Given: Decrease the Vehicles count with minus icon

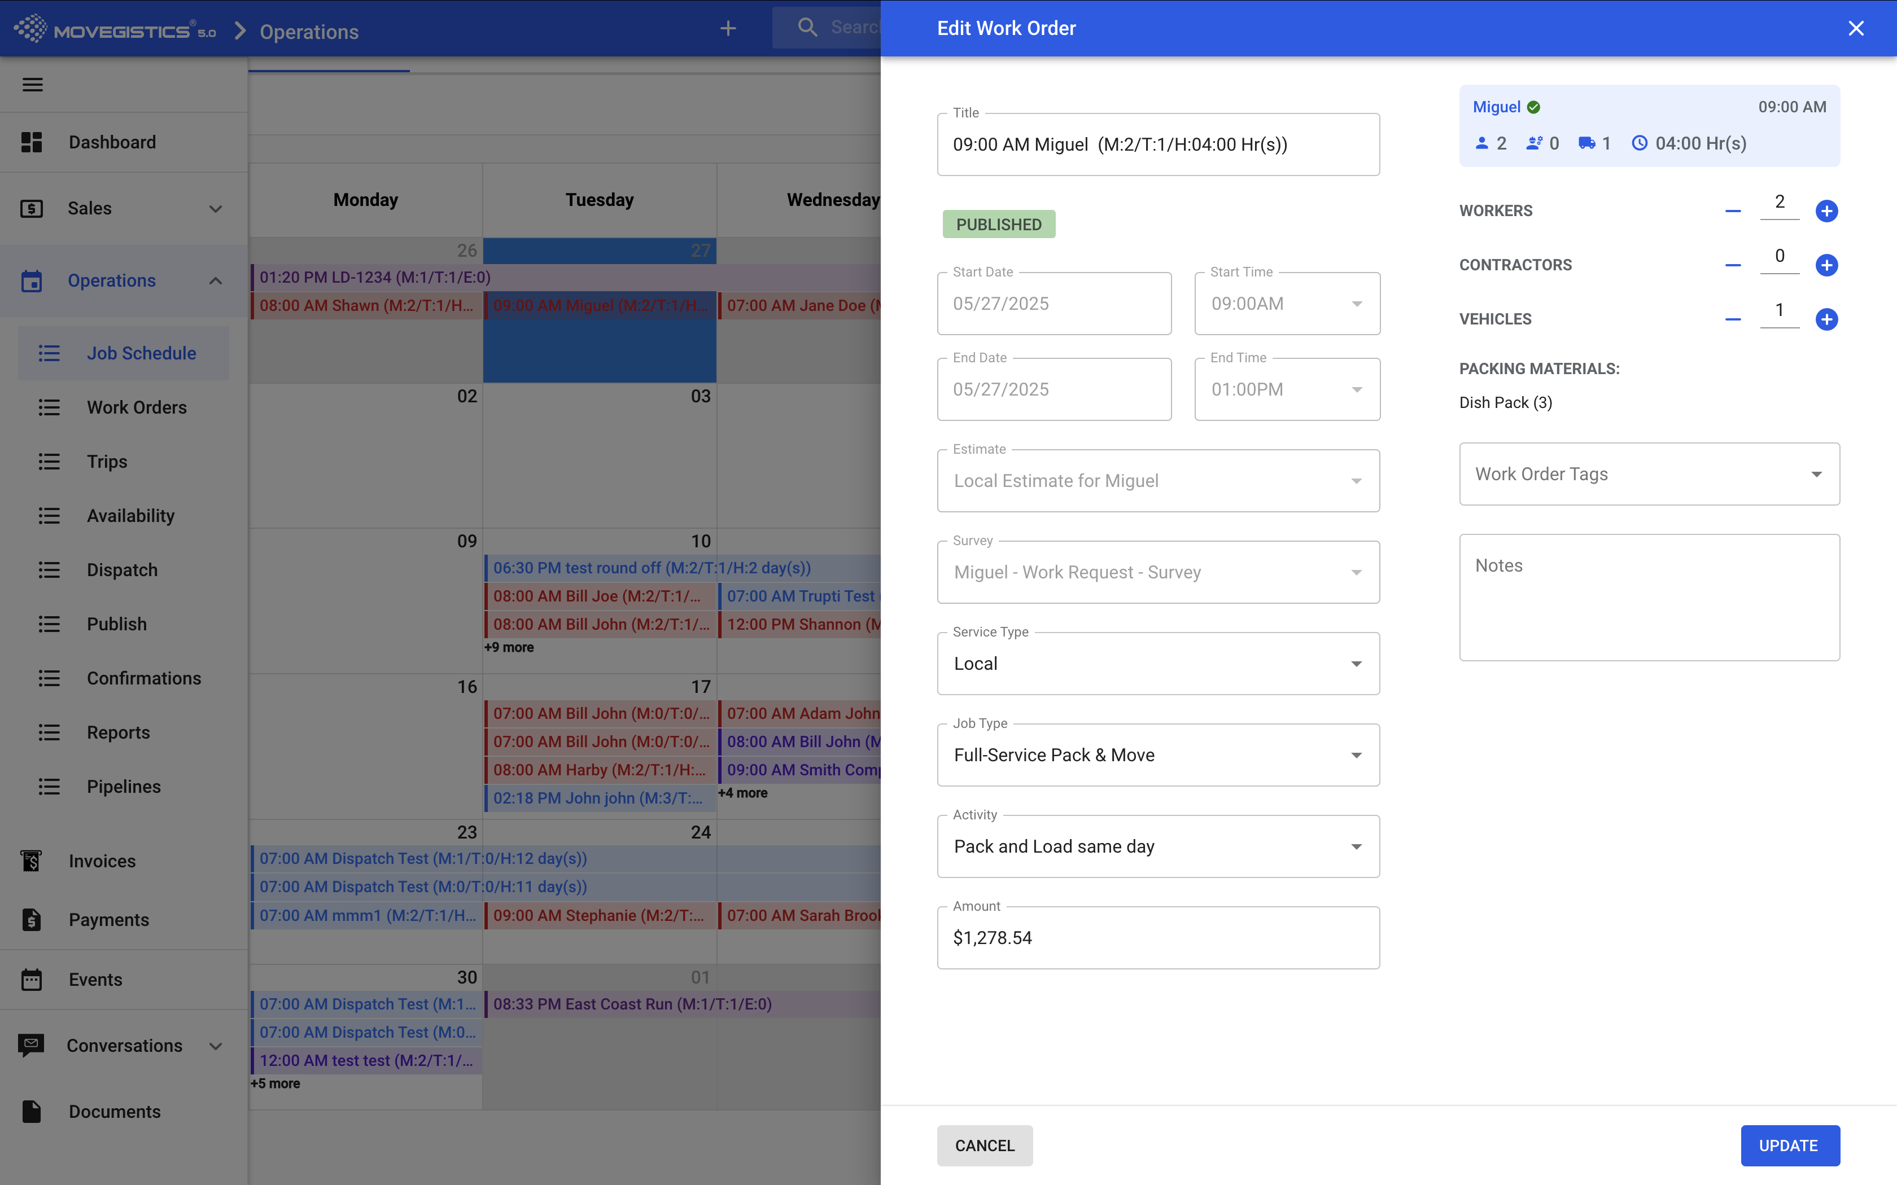Looking at the screenshot, I should click(x=1732, y=320).
